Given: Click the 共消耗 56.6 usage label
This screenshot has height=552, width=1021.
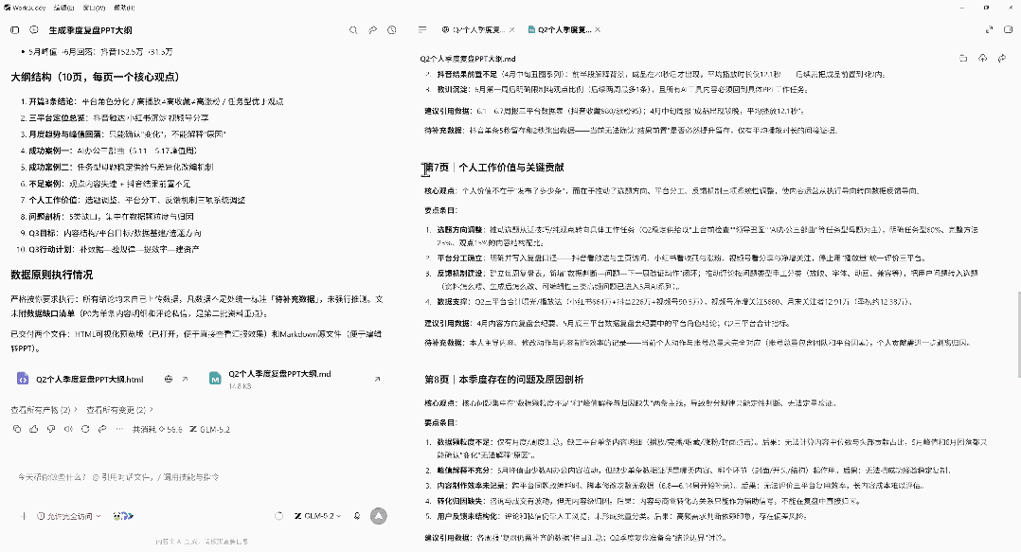Looking at the screenshot, I should point(157,429).
